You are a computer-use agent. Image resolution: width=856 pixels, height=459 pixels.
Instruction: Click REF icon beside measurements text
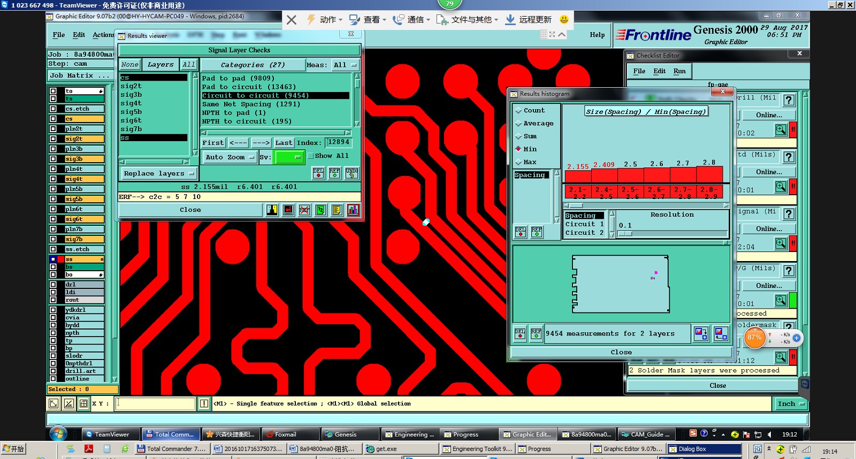(536, 333)
